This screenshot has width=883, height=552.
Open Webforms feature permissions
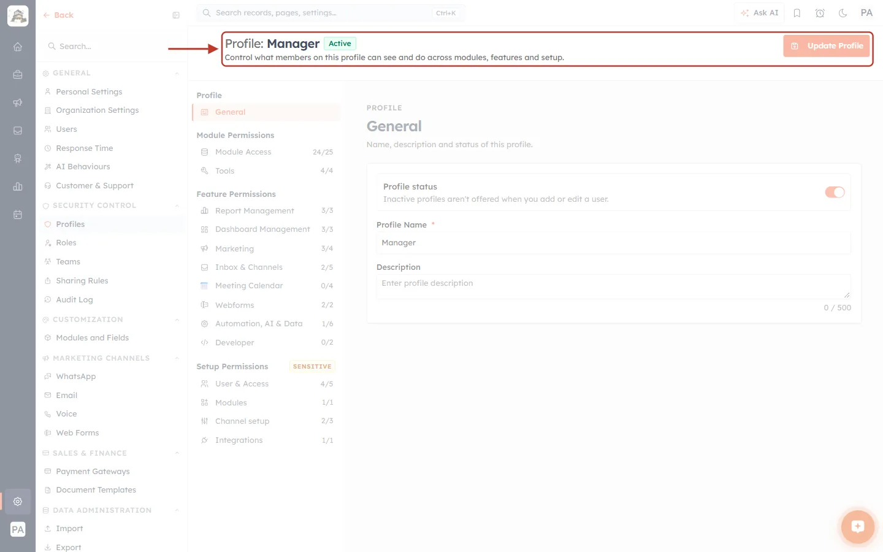pos(266,305)
